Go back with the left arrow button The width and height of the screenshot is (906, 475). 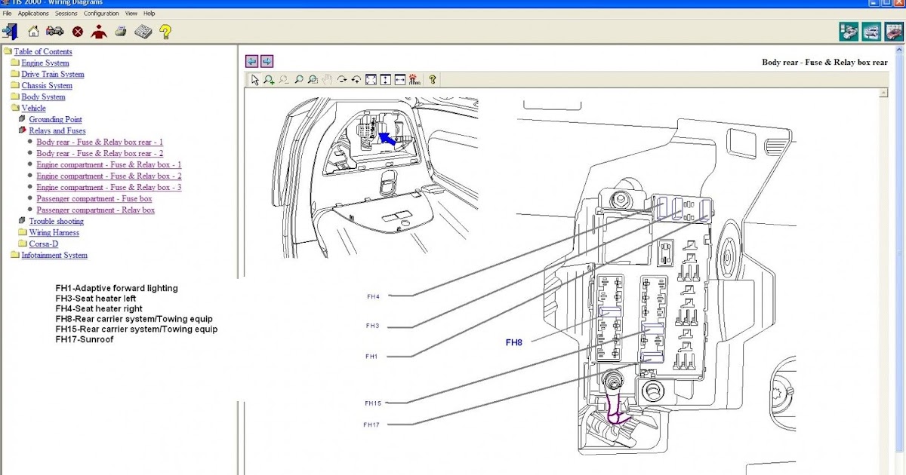[x=252, y=61]
